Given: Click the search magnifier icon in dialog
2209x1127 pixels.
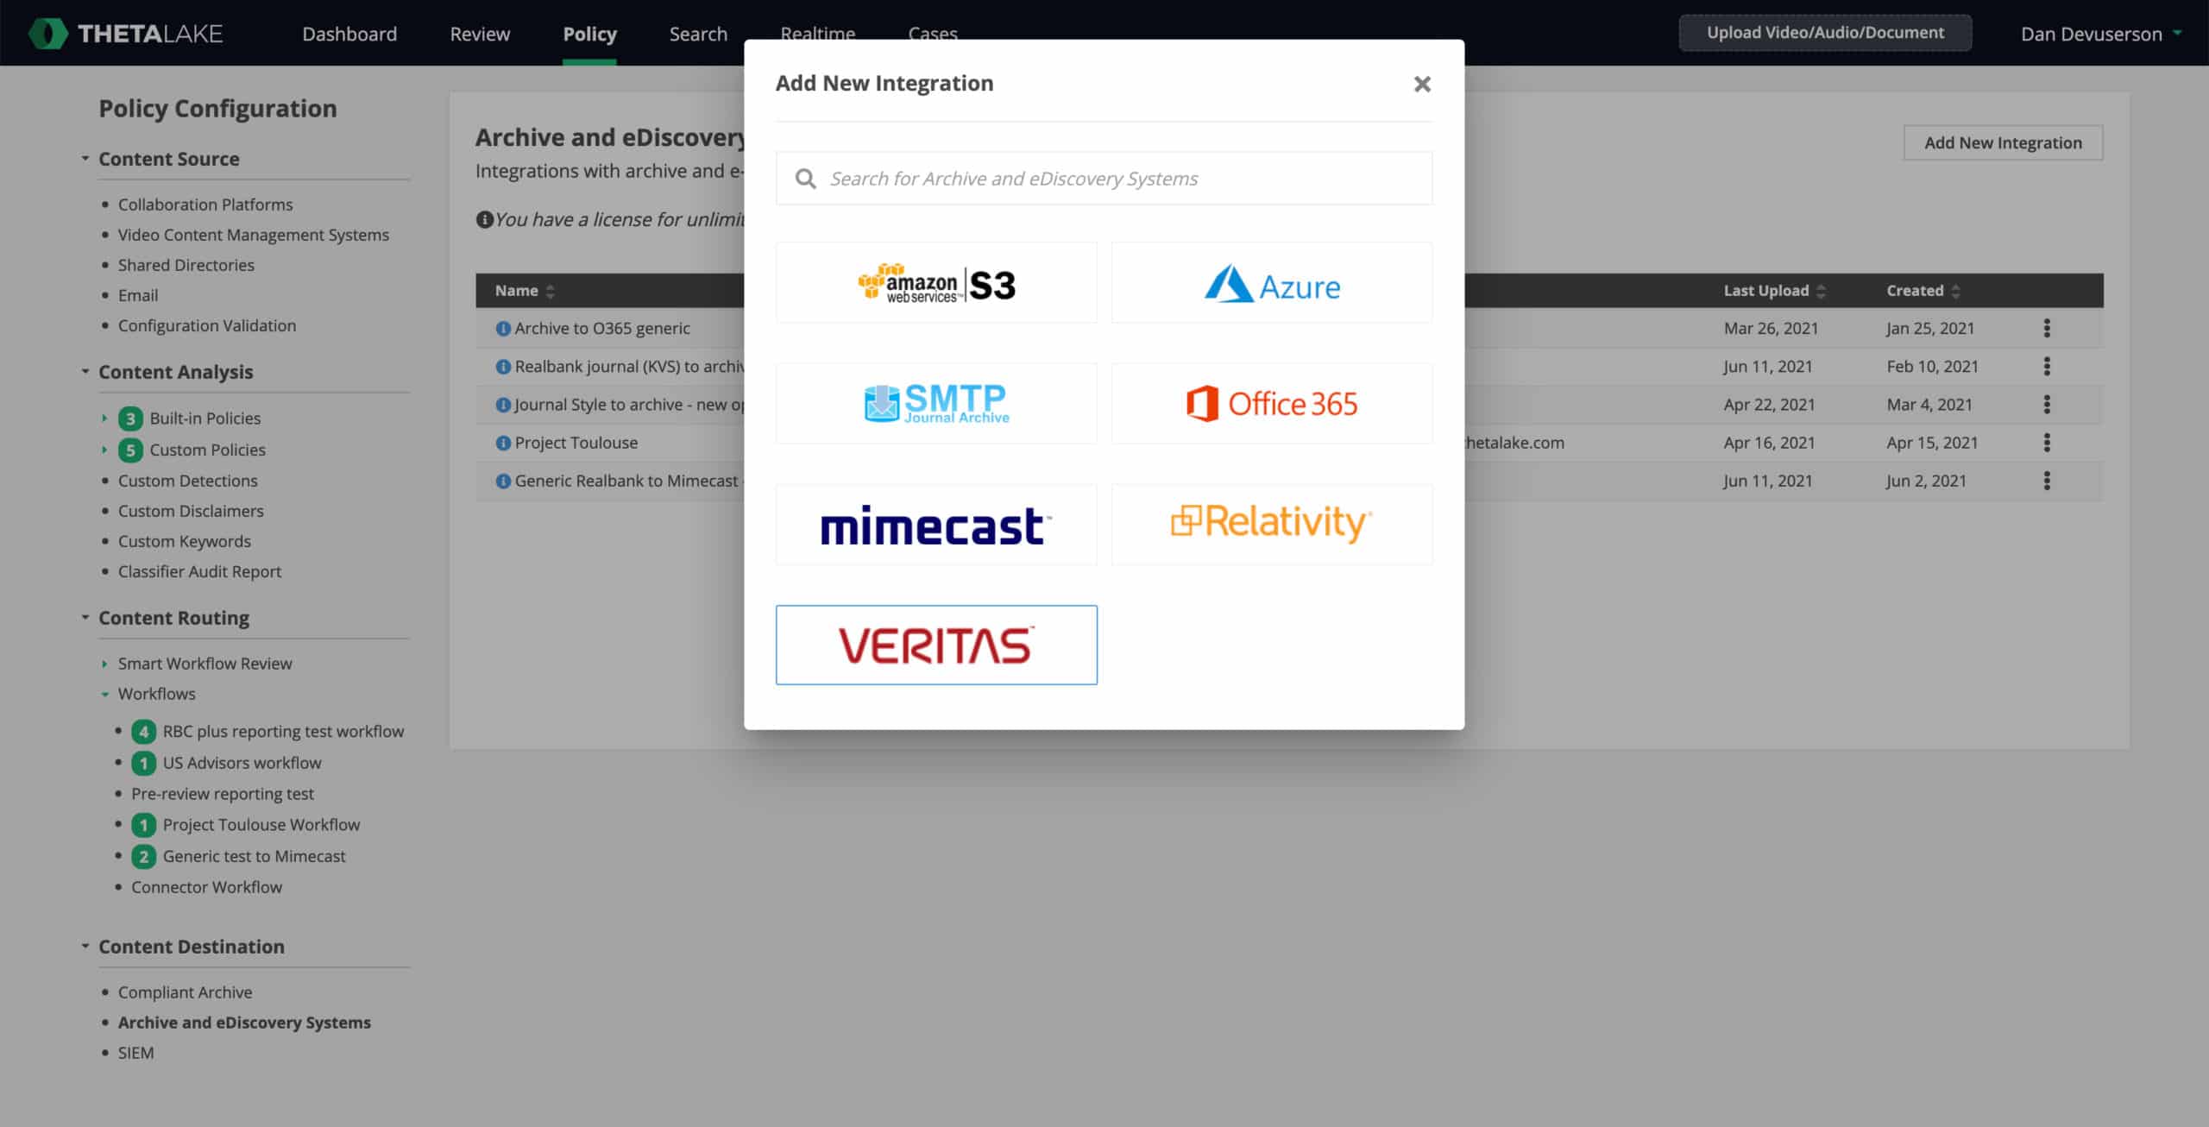Looking at the screenshot, I should (805, 179).
